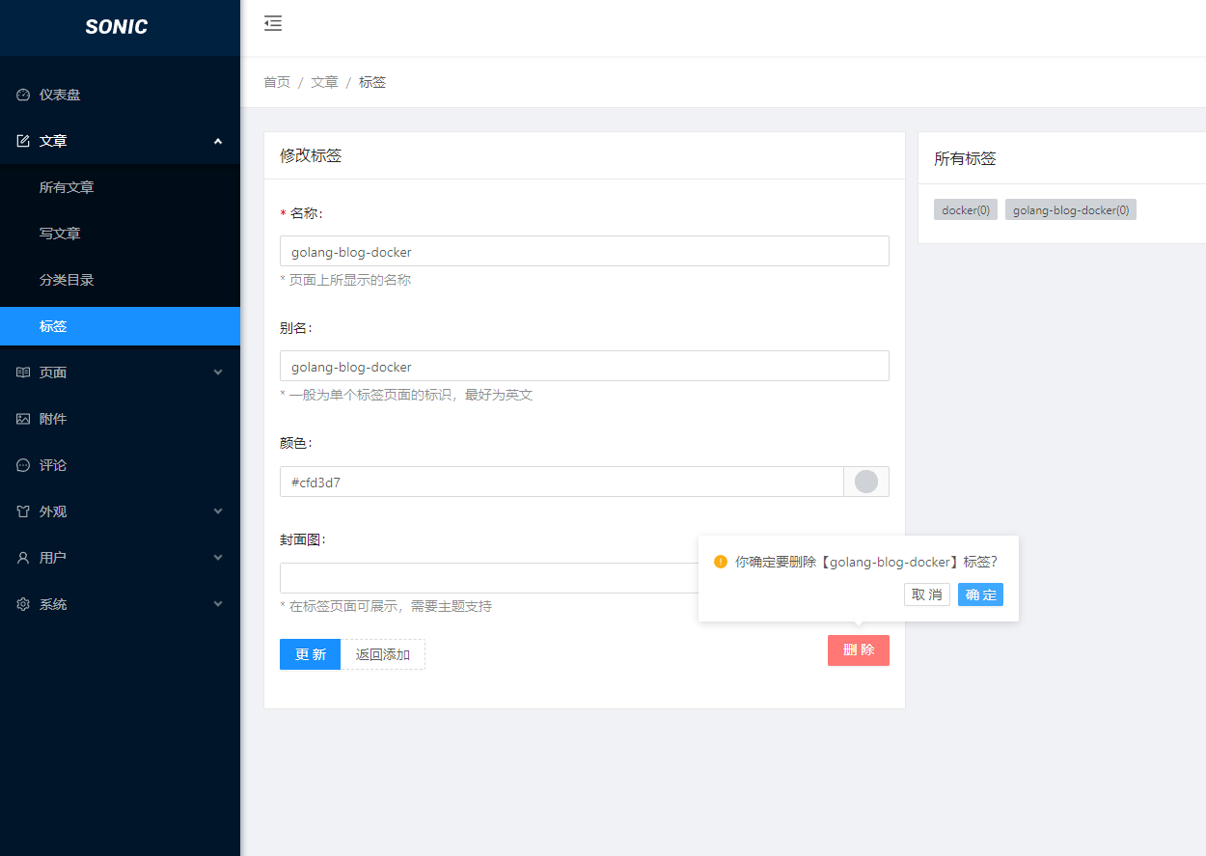The width and height of the screenshot is (1206, 856).
Task: Select the docker(0) tag
Action: tap(966, 209)
